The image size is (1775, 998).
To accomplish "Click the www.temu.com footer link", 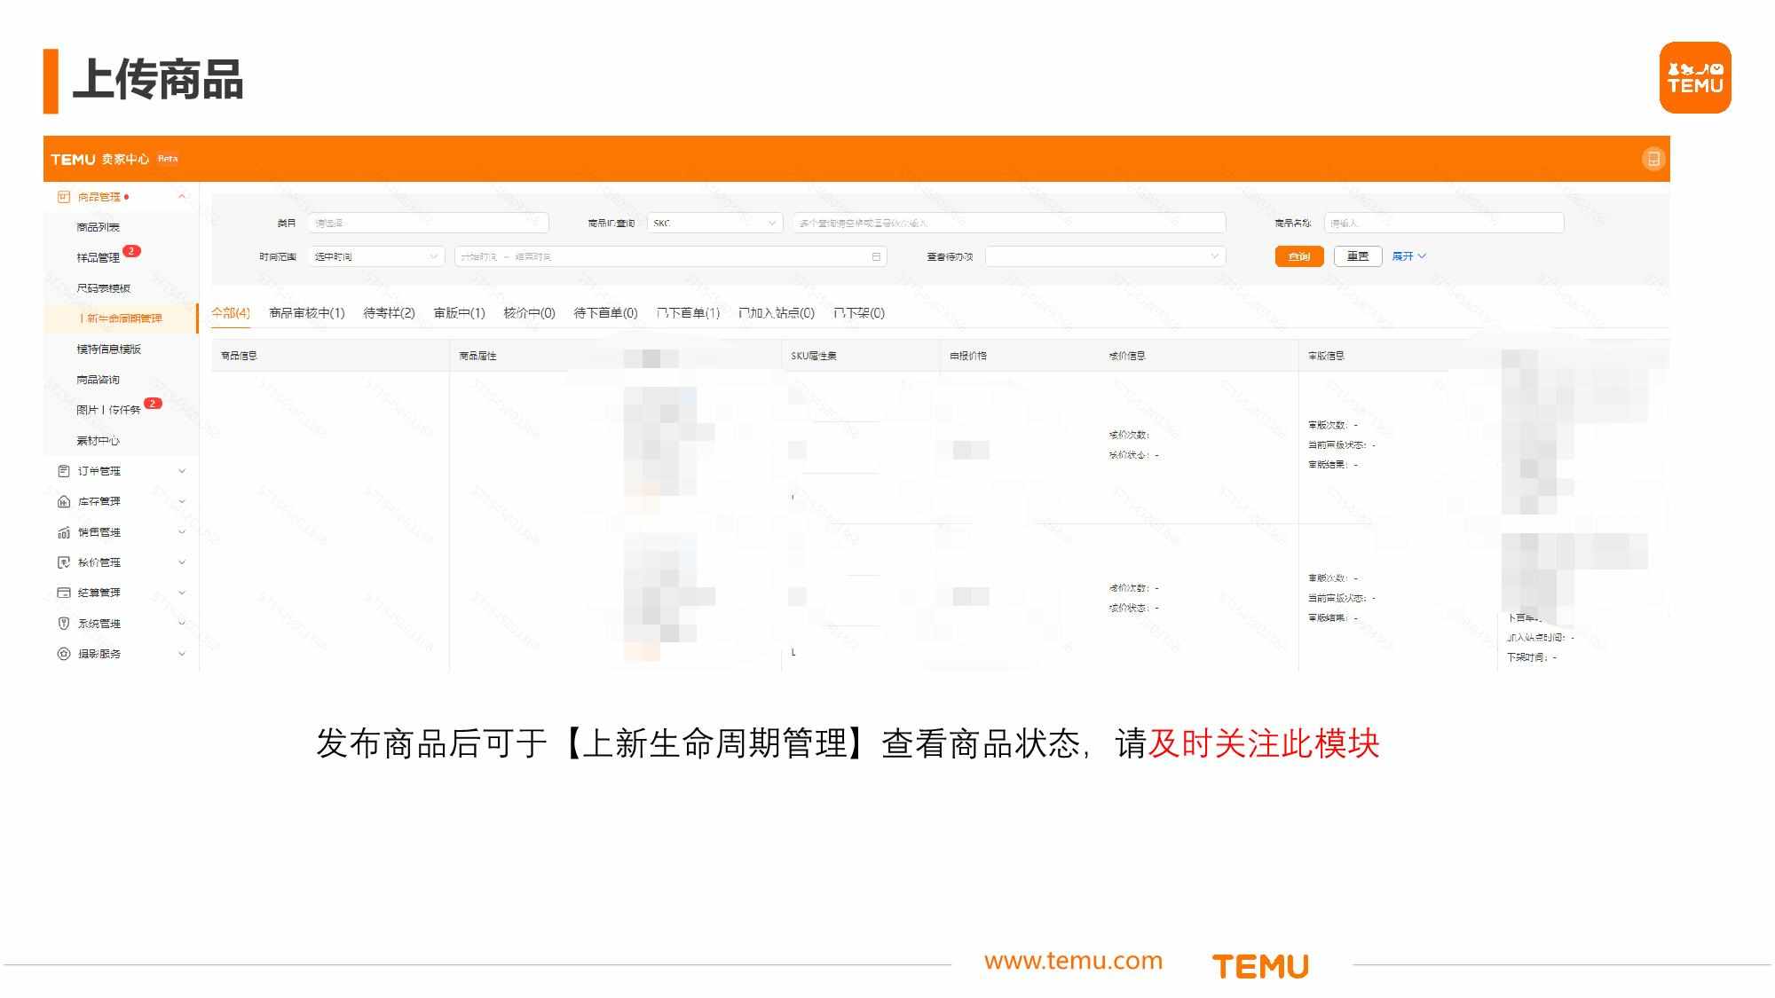I will click(1073, 961).
